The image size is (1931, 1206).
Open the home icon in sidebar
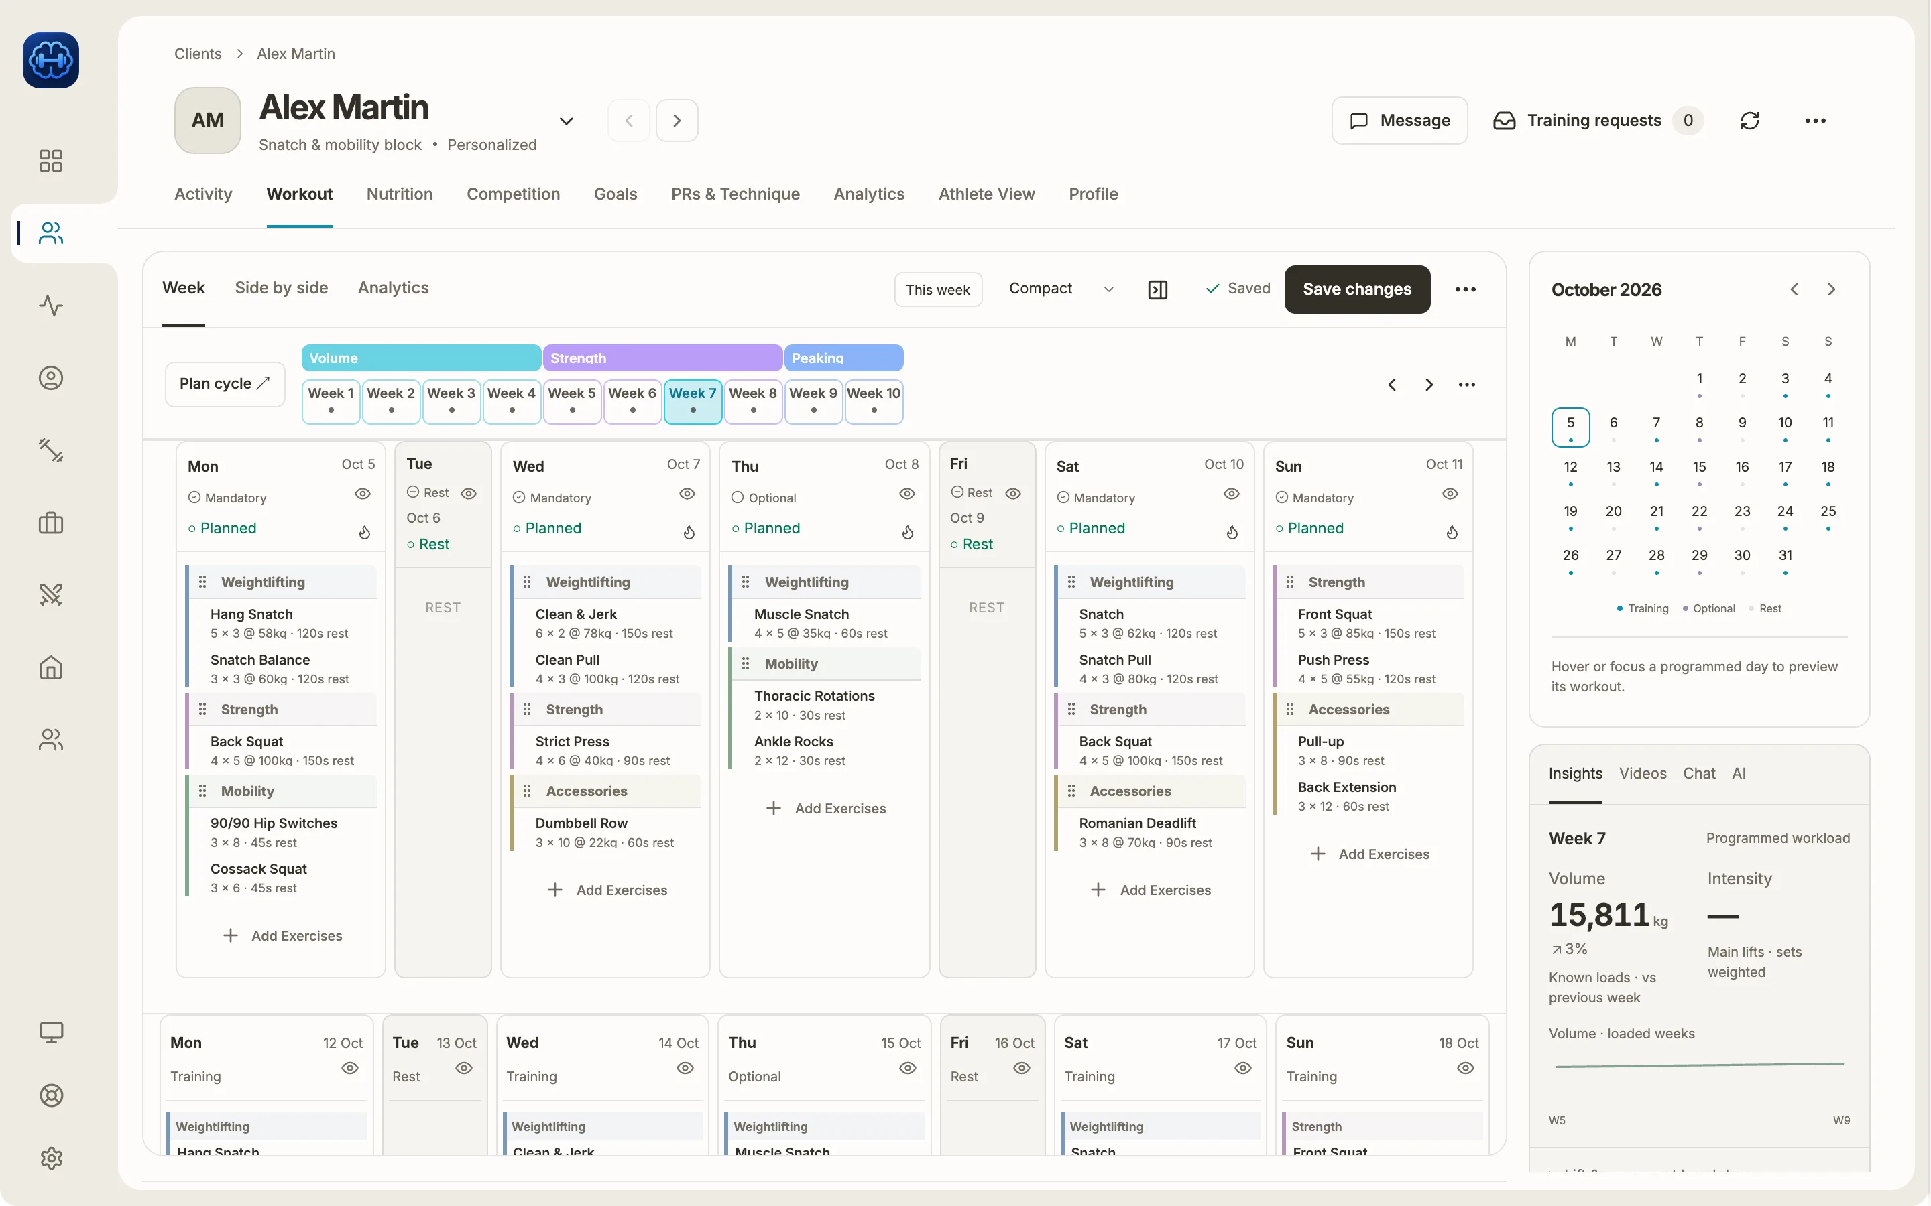[51, 667]
